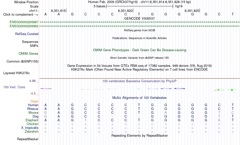The width and height of the screenshot is (240, 145).
Task: Select the Zebrafish alignment row label
Action: coord(32,132)
